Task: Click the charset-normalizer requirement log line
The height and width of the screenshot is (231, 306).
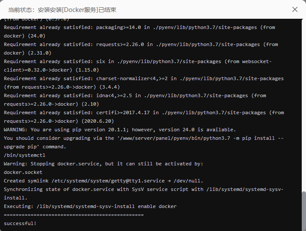Action: click(x=143, y=78)
